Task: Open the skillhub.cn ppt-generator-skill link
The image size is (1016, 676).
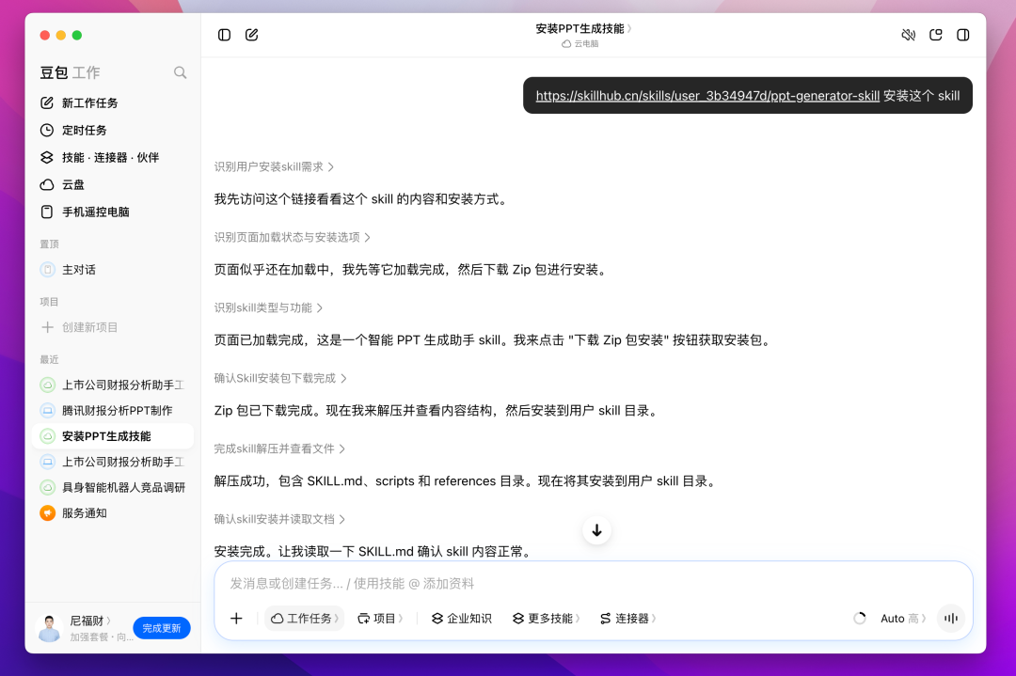Action: 706,96
